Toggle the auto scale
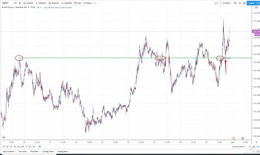Viewport: 260px width, 155px height. [258, 147]
